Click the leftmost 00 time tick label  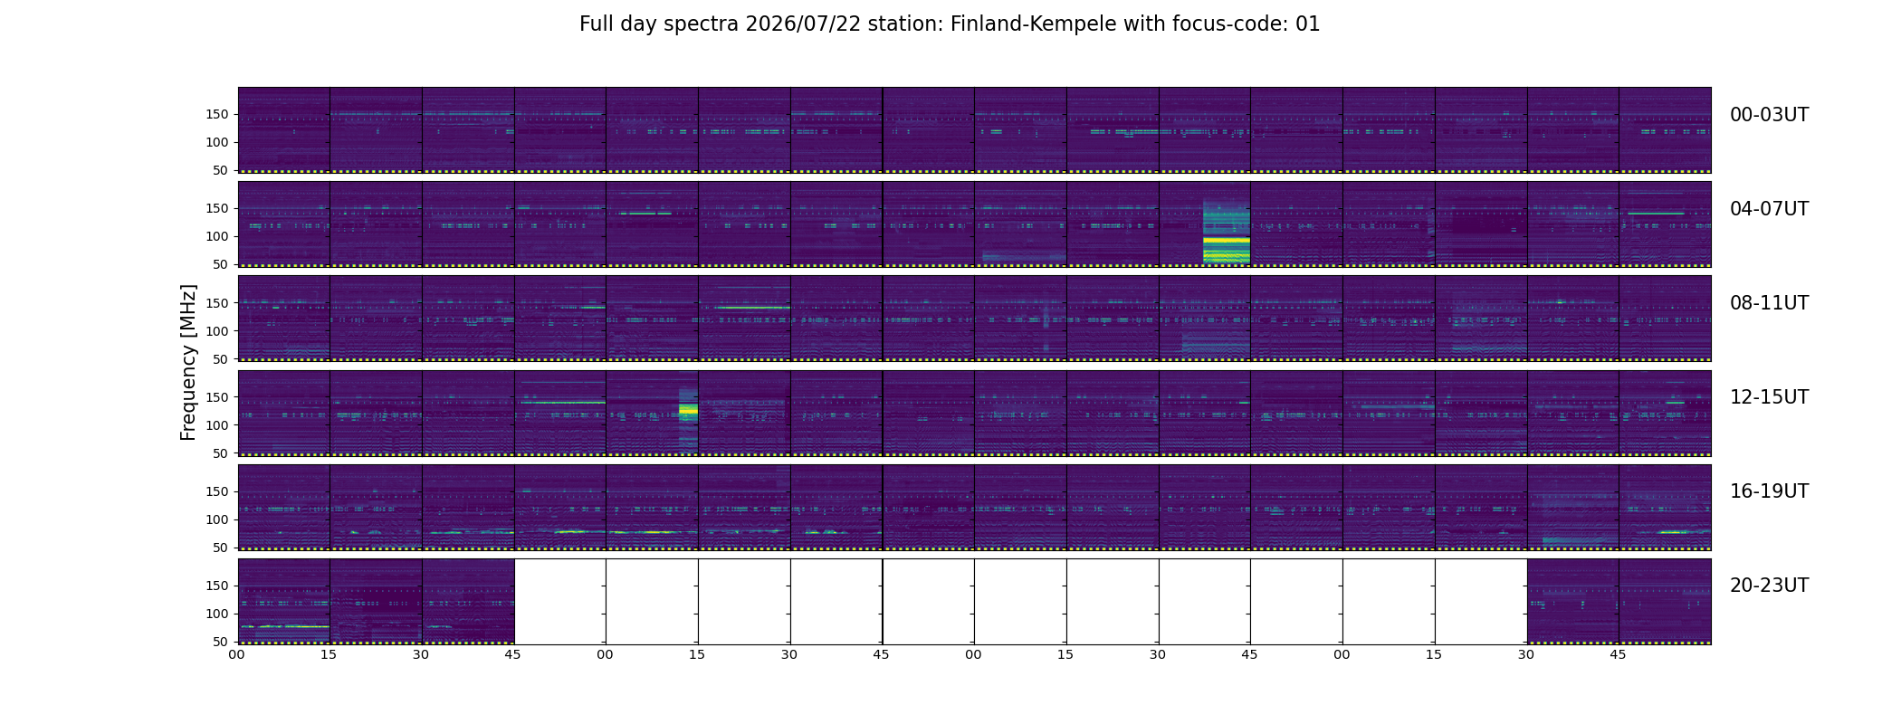(x=237, y=654)
